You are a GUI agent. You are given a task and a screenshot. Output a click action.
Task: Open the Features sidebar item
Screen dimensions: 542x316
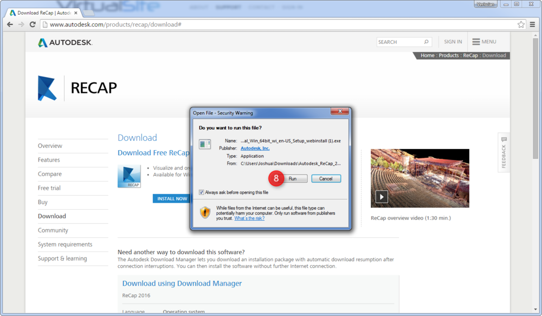[49, 160]
